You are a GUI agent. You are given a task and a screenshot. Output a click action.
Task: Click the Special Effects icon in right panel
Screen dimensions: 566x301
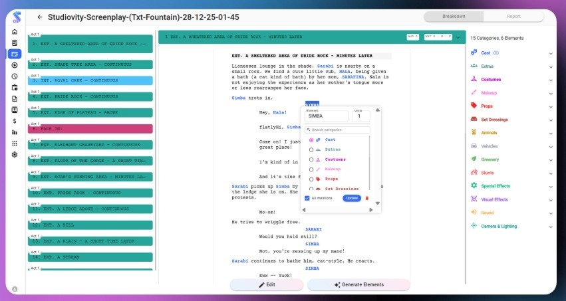pos(474,185)
